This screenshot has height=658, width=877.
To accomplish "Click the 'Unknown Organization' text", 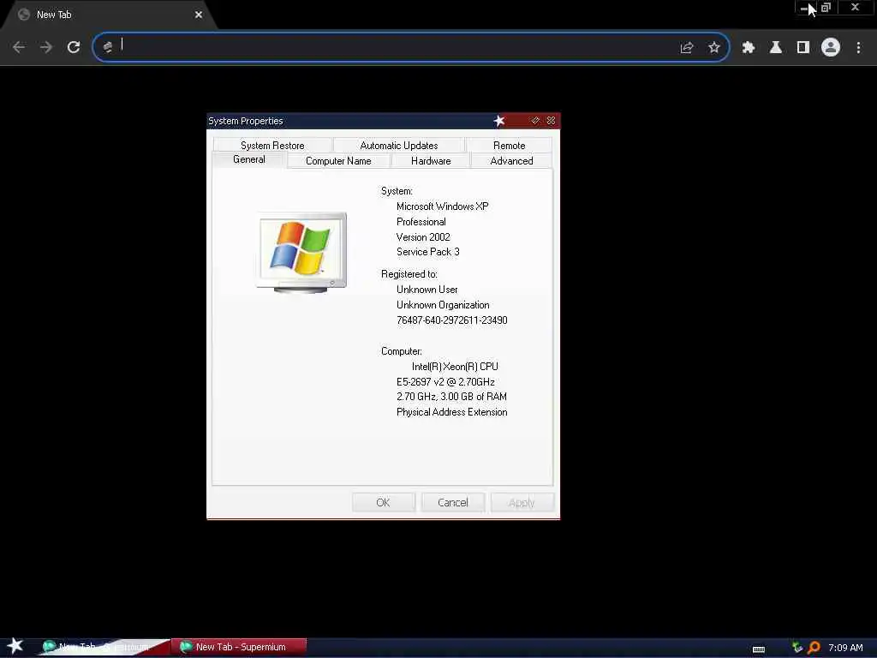I will point(443,305).
